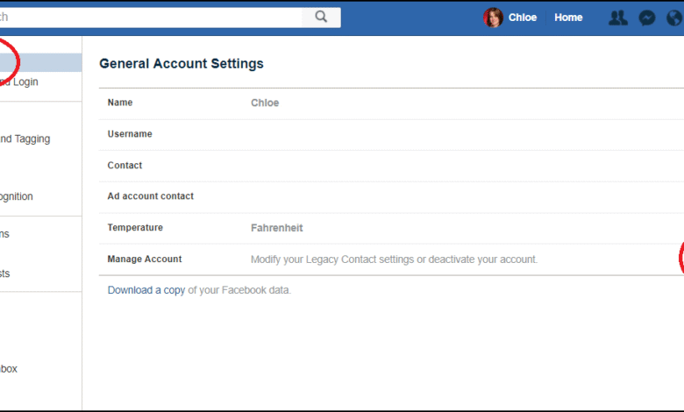Open the Ad account contact row
This screenshot has height=412, width=684.
pyautogui.click(x=391, y=196)
